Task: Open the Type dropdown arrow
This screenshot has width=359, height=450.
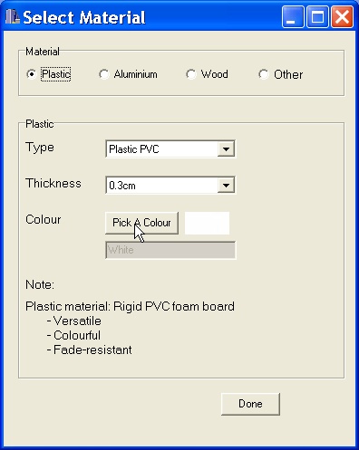Action: pyautogui.click(x=226, y=149)
